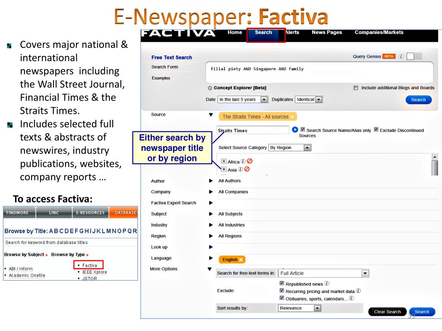
Task: Open the Companies/Markets tab
Action: click(379, 32)
